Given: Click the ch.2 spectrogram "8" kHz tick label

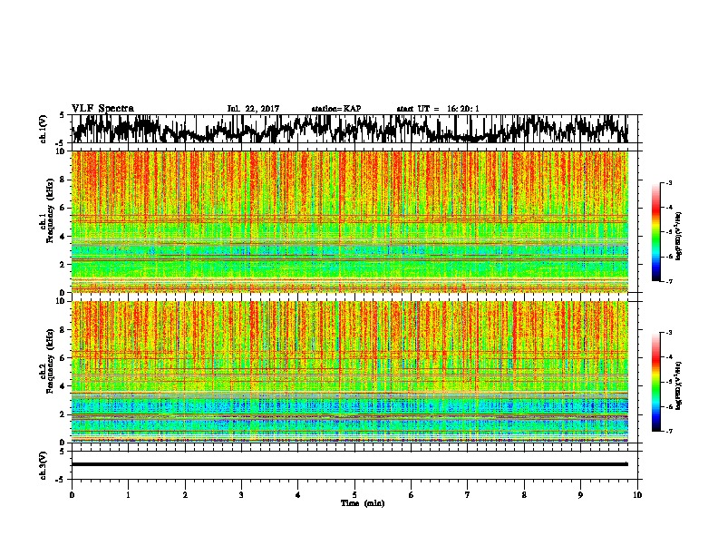Looking at the screenshot, I should tap(63, 330).
